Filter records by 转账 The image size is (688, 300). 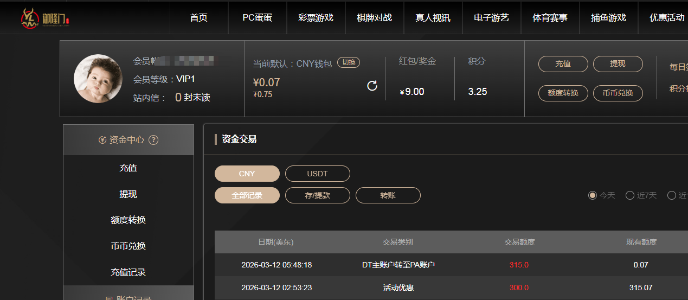[388, 195]
